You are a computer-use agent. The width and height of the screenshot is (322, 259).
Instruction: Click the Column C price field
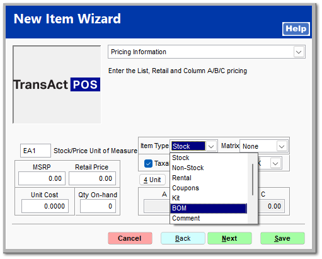(272, 206)
